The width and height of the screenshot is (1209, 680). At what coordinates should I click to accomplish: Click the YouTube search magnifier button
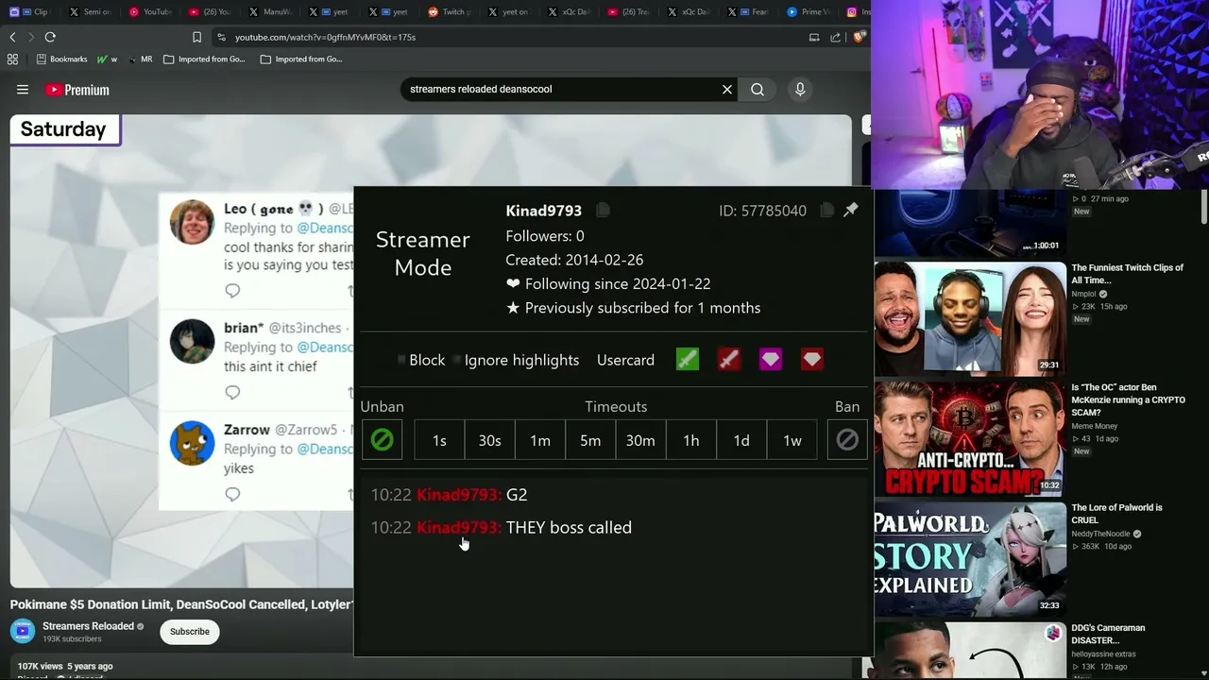point(758,89)
